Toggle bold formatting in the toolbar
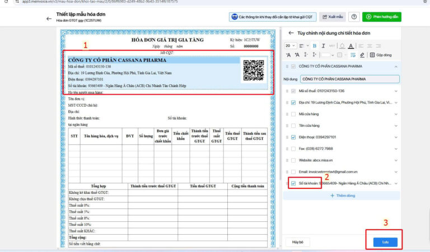Viewport: 430px width, 252px height. click(x=315, y=45)
